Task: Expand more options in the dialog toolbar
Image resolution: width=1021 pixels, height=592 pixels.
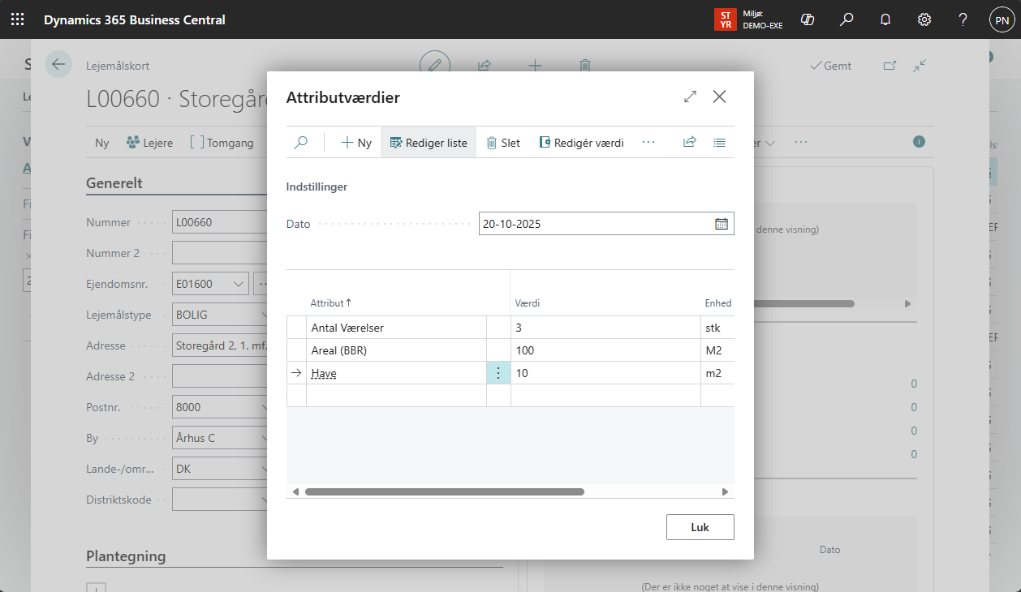Action: click(x=648, y=143)
